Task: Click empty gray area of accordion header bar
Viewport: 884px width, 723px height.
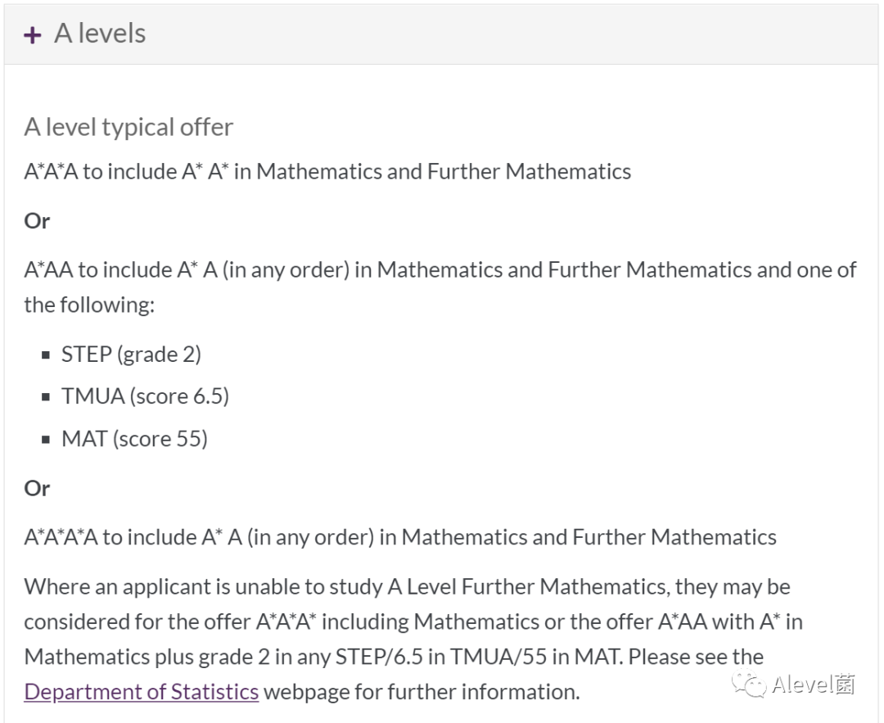Action: click(x=507, y=34)
